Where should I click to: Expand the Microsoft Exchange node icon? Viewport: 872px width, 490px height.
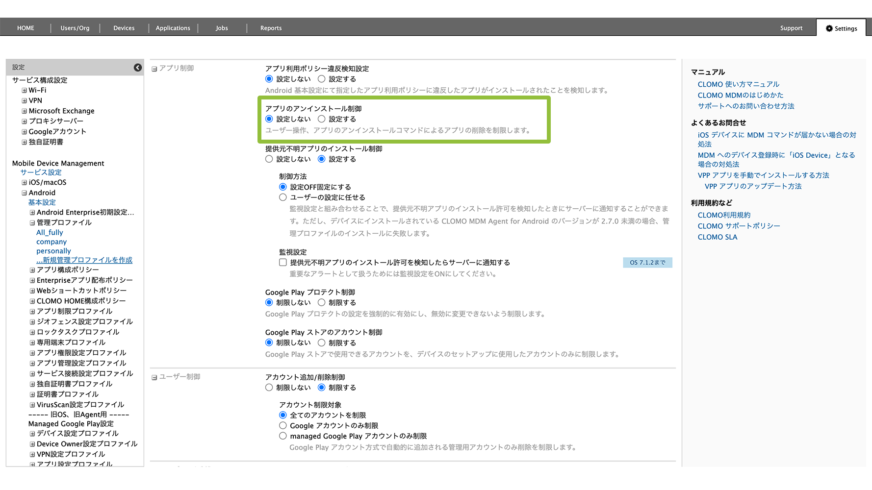point(24,111)
